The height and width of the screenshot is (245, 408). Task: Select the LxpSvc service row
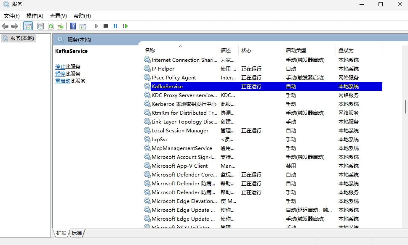[263, 139]
